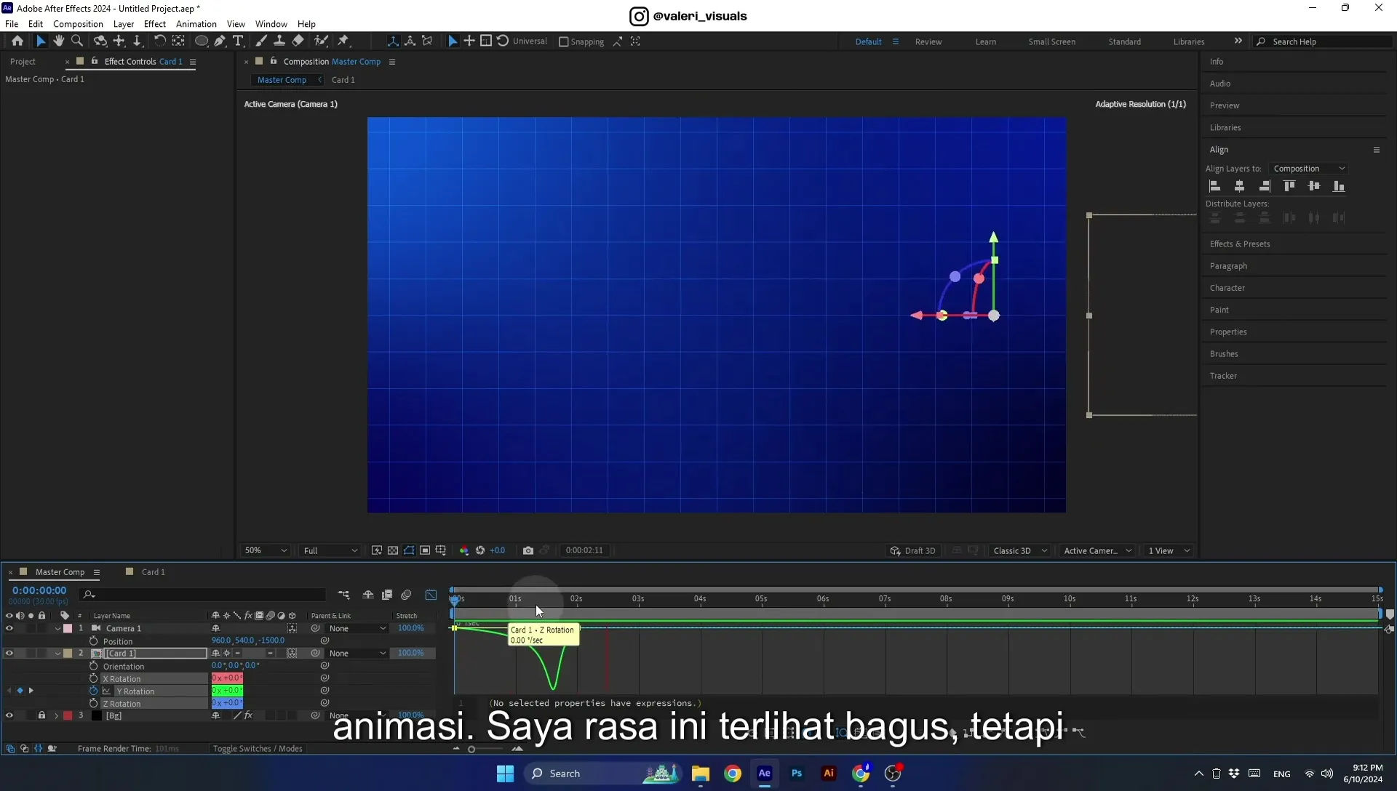1397x791 pixels.
Task: Open the Composition menu
Action: click(78, 24)
